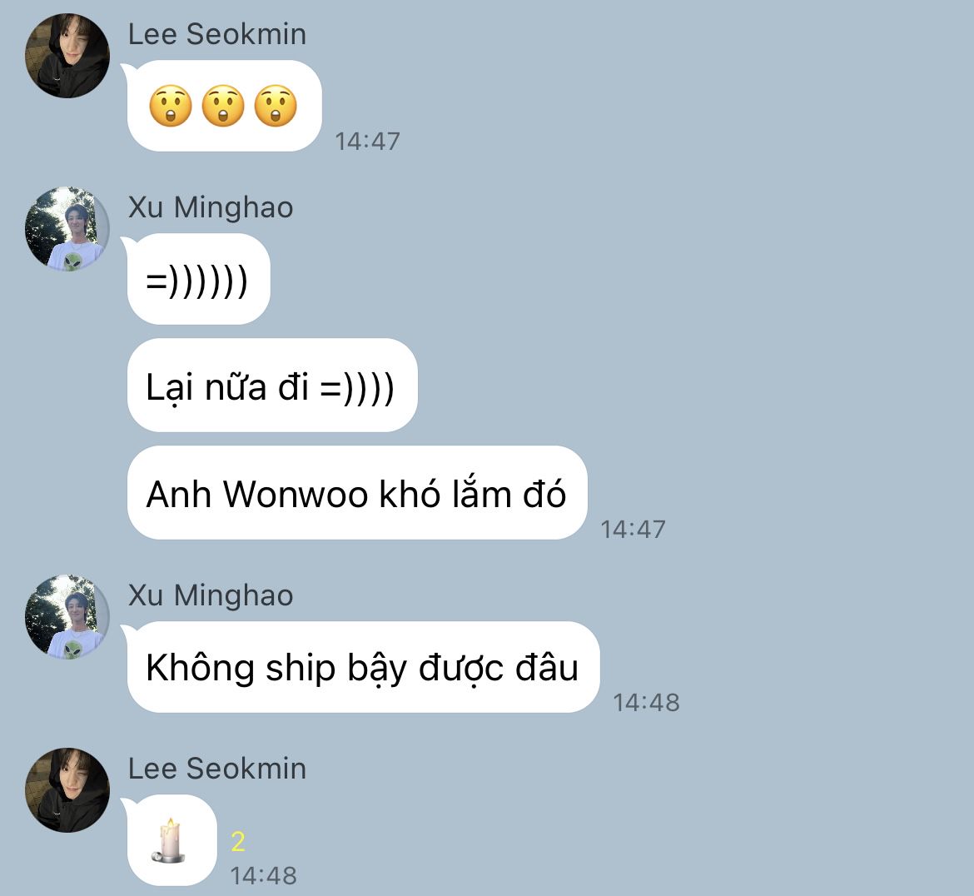Image resolution: width=974 pixels, height=896 pixels.
Task: Open the Lee Seokmin name label at the top
Action: (216, 34)
